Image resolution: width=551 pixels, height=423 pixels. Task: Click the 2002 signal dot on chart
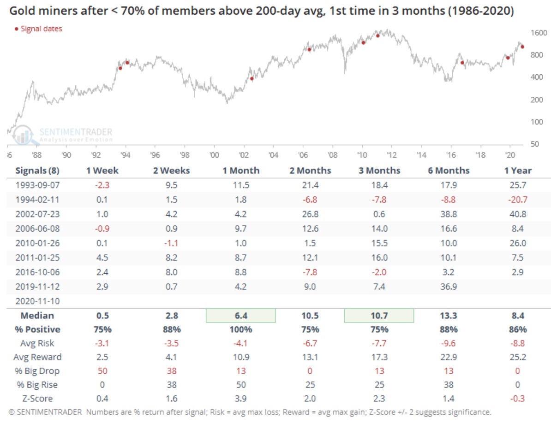(x=252, y=78)
